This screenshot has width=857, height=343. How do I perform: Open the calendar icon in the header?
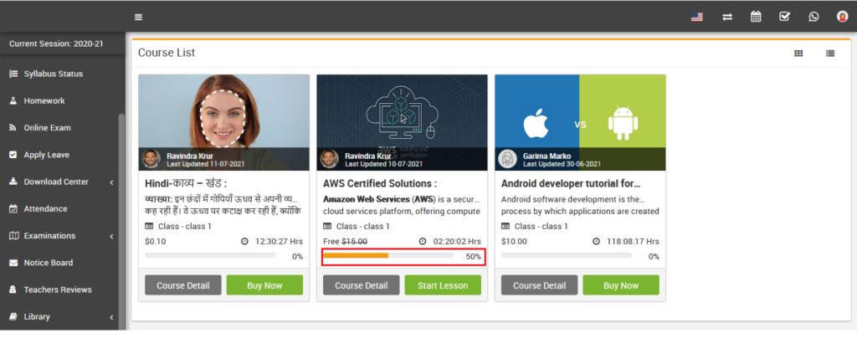(756, 17)
